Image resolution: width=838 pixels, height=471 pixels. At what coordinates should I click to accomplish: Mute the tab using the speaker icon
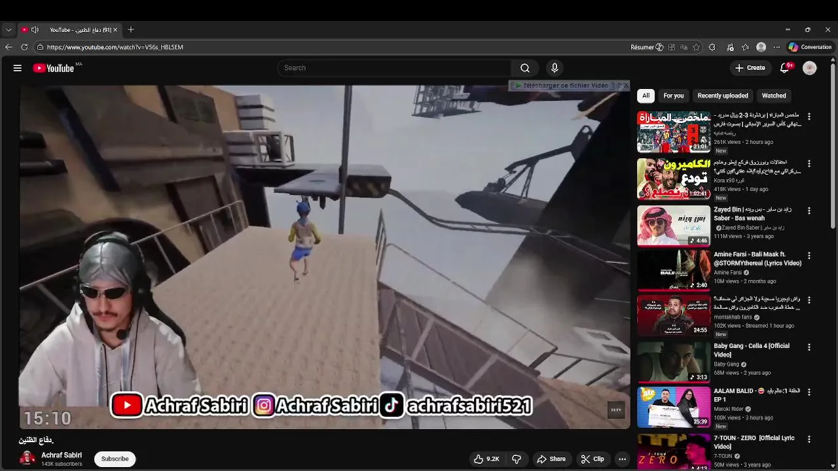35,29
